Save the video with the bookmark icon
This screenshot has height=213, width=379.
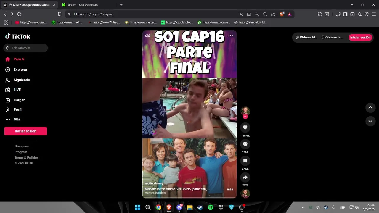coord(245,161)
